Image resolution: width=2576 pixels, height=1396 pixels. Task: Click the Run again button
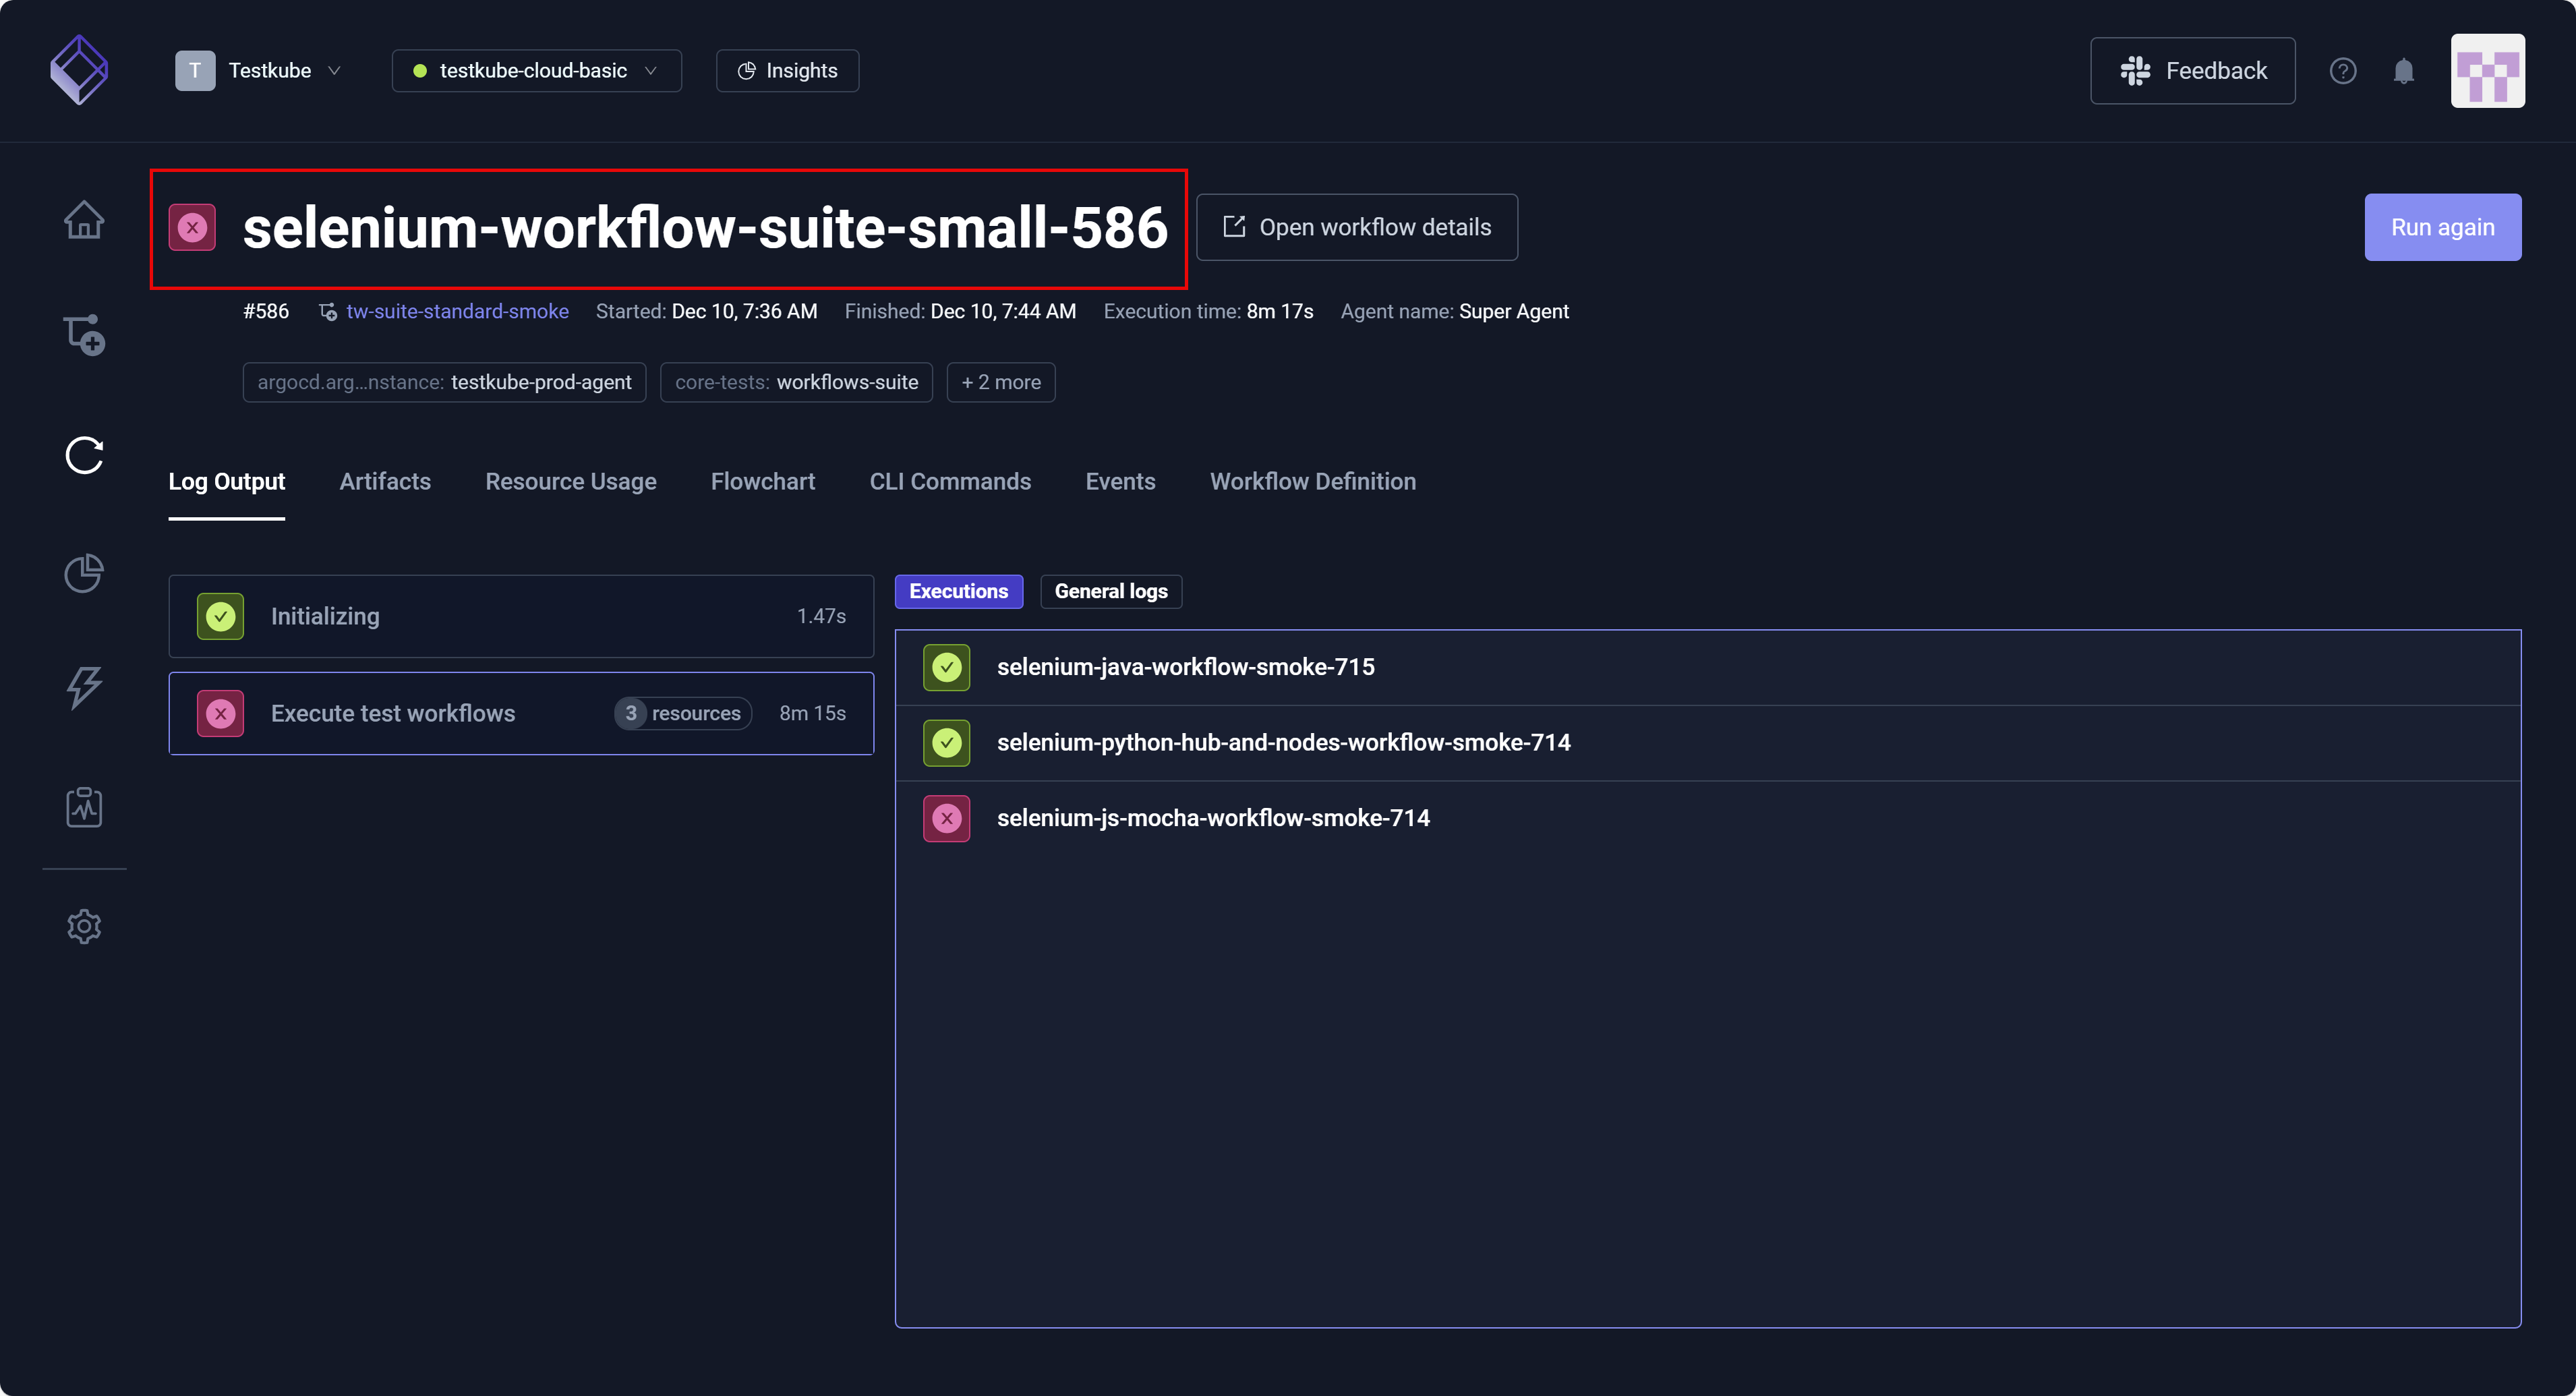tap(2441, 227)
